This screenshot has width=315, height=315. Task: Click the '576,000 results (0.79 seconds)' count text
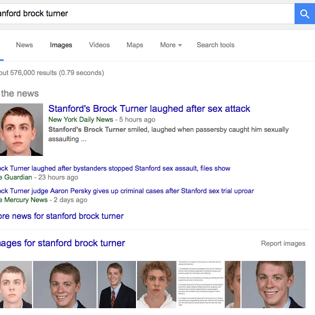pos(57,73)
